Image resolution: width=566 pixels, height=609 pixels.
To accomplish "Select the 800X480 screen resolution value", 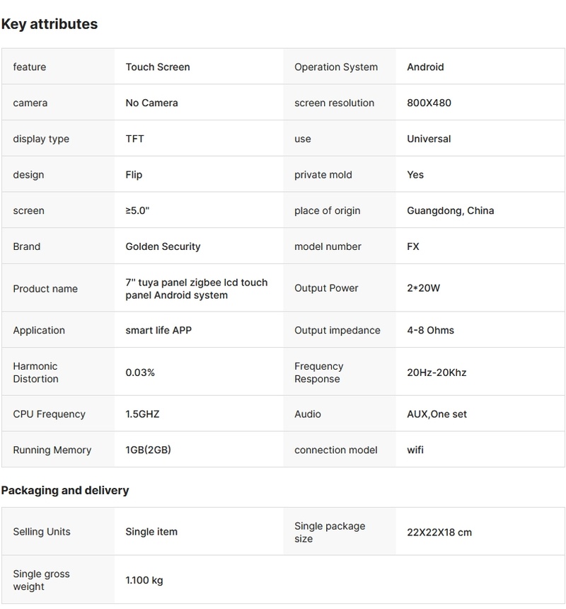I will pos(429,103).
